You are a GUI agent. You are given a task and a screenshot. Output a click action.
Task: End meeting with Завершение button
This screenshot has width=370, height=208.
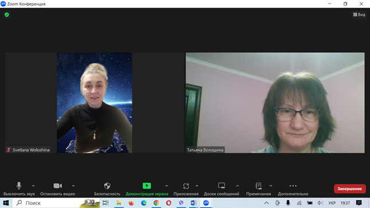click(x=350, y=189)
